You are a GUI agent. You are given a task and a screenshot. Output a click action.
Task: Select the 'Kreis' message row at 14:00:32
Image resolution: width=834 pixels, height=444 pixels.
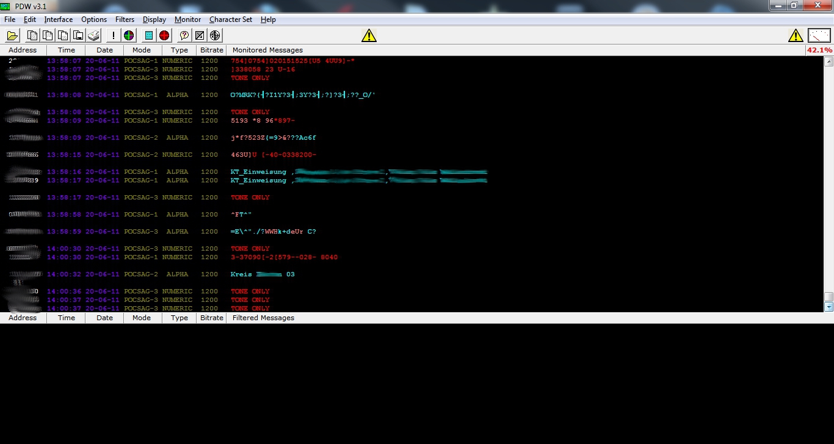pos(263,274)
